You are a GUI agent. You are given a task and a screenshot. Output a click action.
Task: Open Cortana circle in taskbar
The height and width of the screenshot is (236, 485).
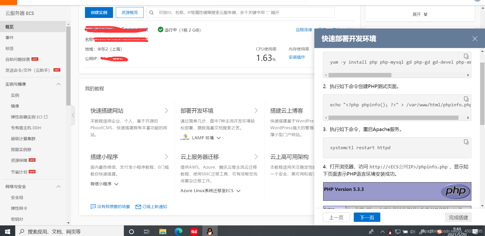tap(131, 231)
